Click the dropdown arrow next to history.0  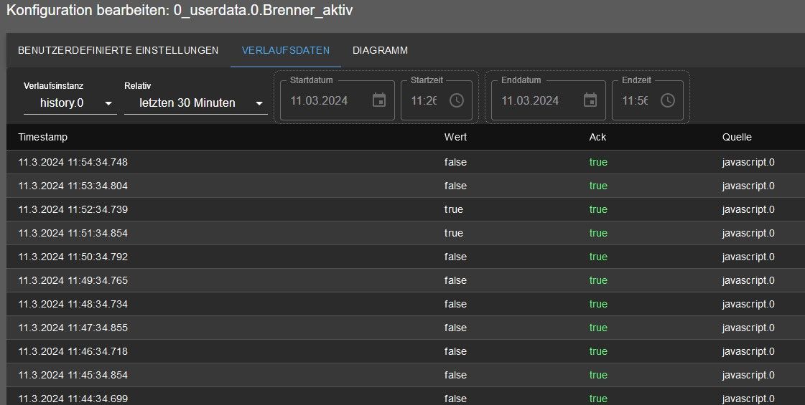tap(108, 103)
